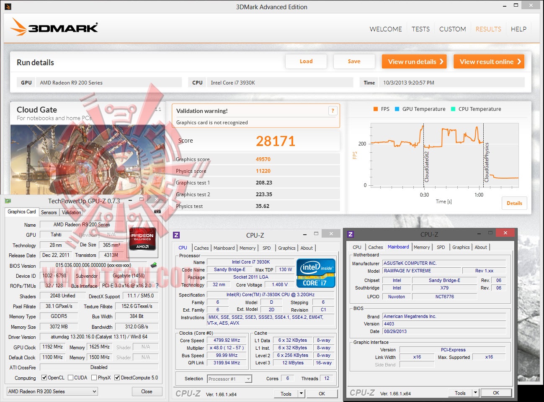The width and height of the screenshot is (544, 402).
Task: Select the RESULTS tab in 3DMark
Action: pos(488,29)
